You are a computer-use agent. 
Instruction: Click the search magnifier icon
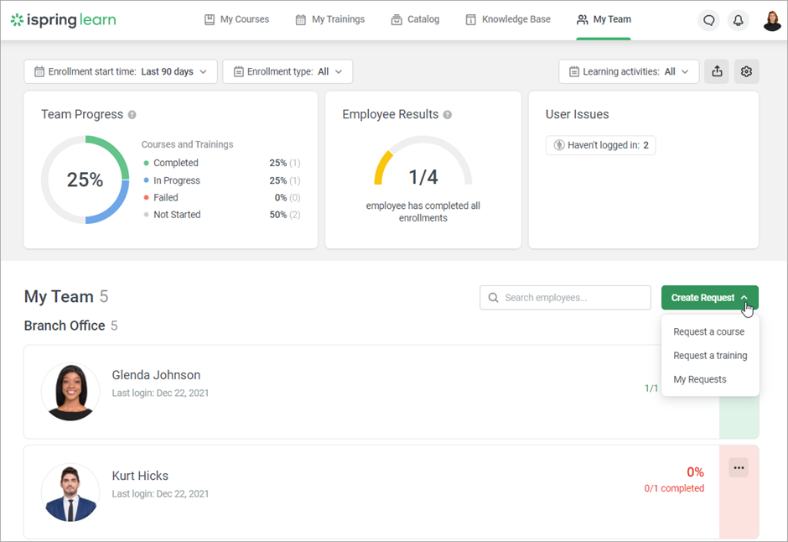coord(494,298)
